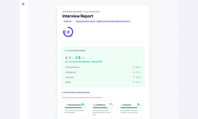Click 'Clear, well-paced answers' description
The image size is (198, 119).
[x=75, y=111]
